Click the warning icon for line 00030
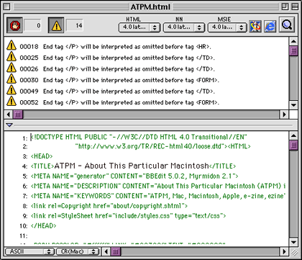Screen dimensions: 302x260 click(12, 79)
